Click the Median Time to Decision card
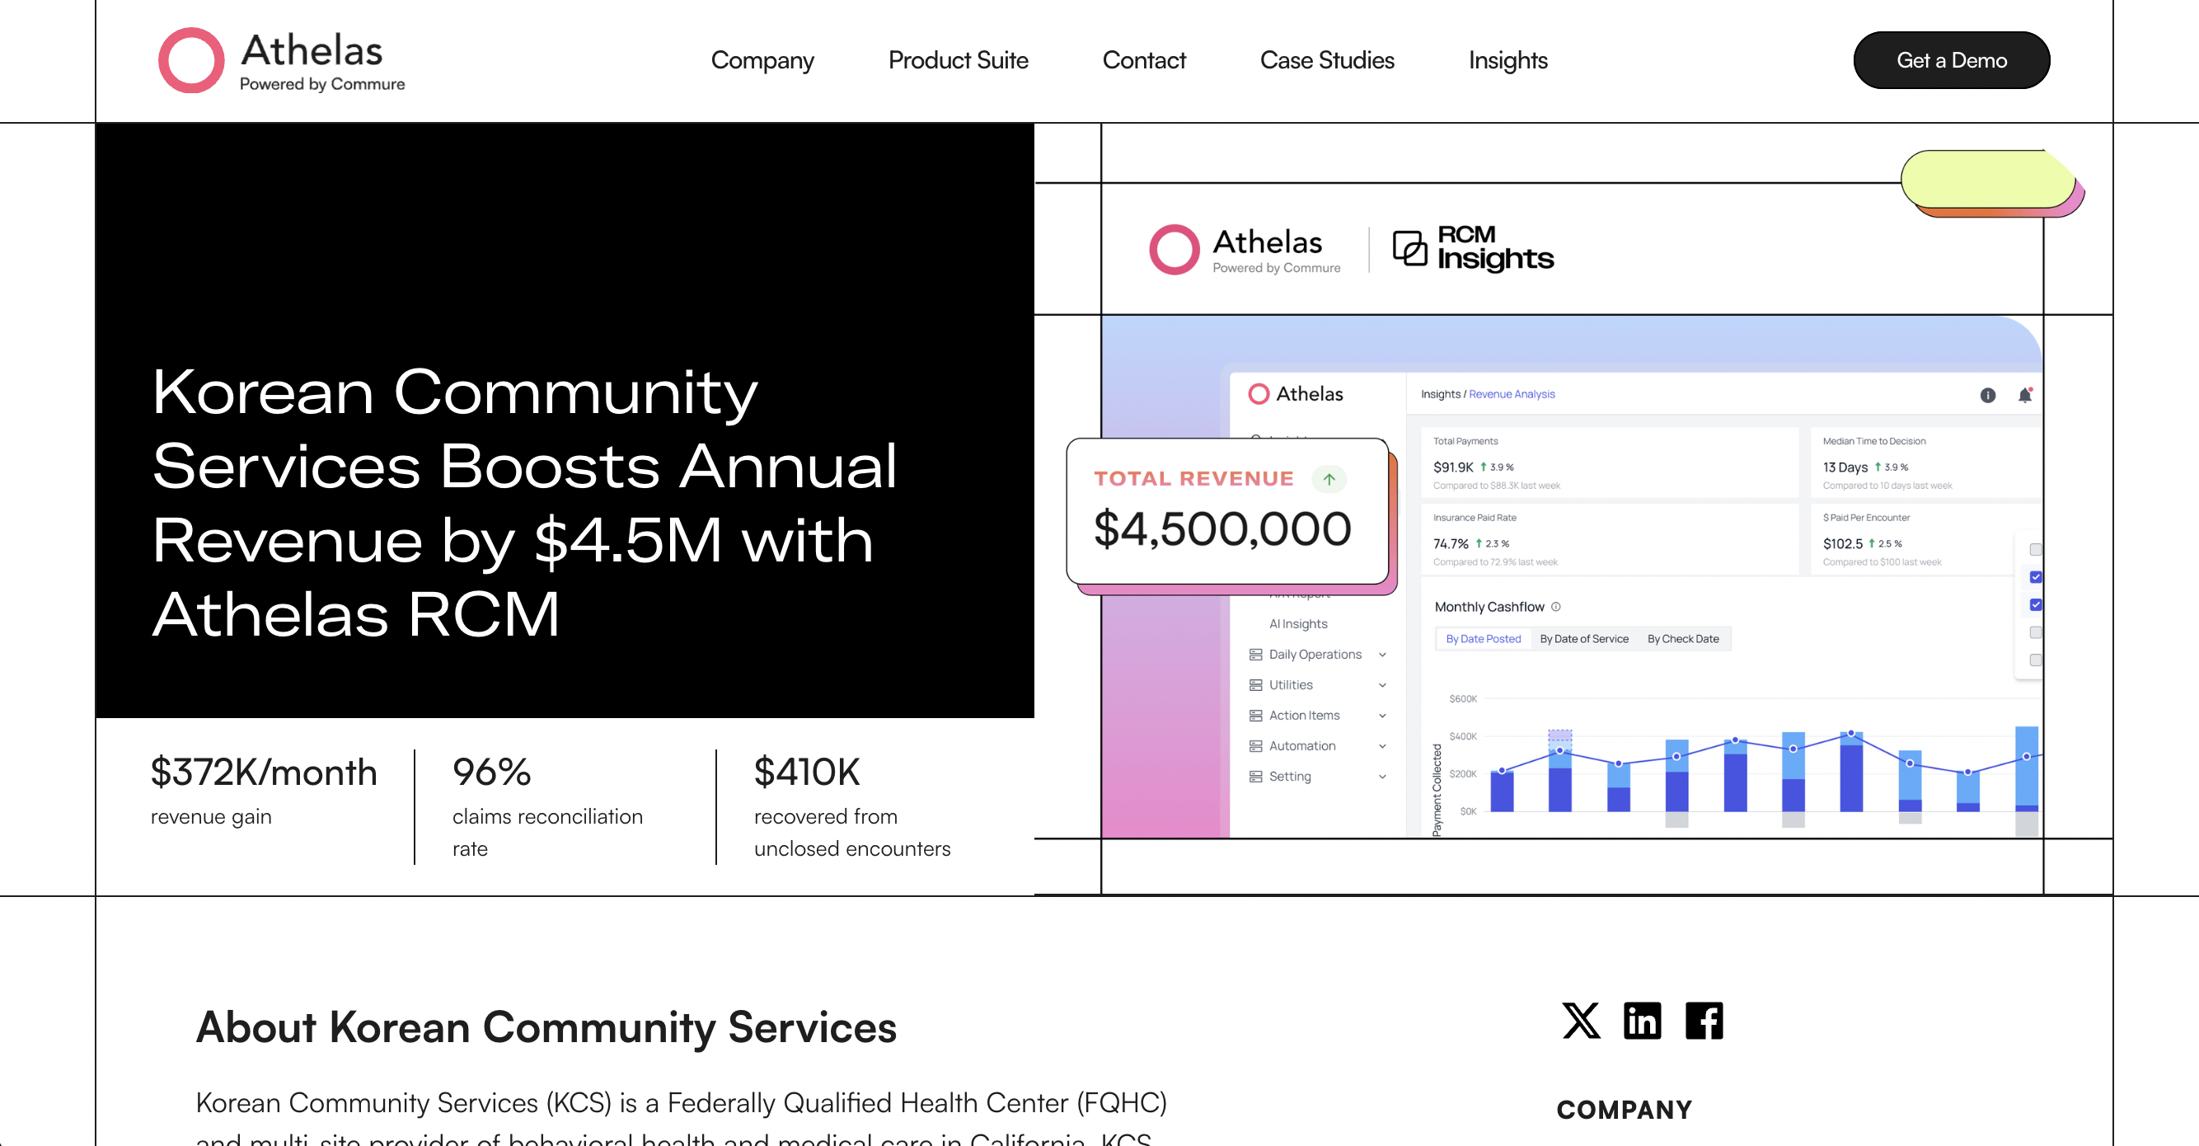 pos(1926,463)
